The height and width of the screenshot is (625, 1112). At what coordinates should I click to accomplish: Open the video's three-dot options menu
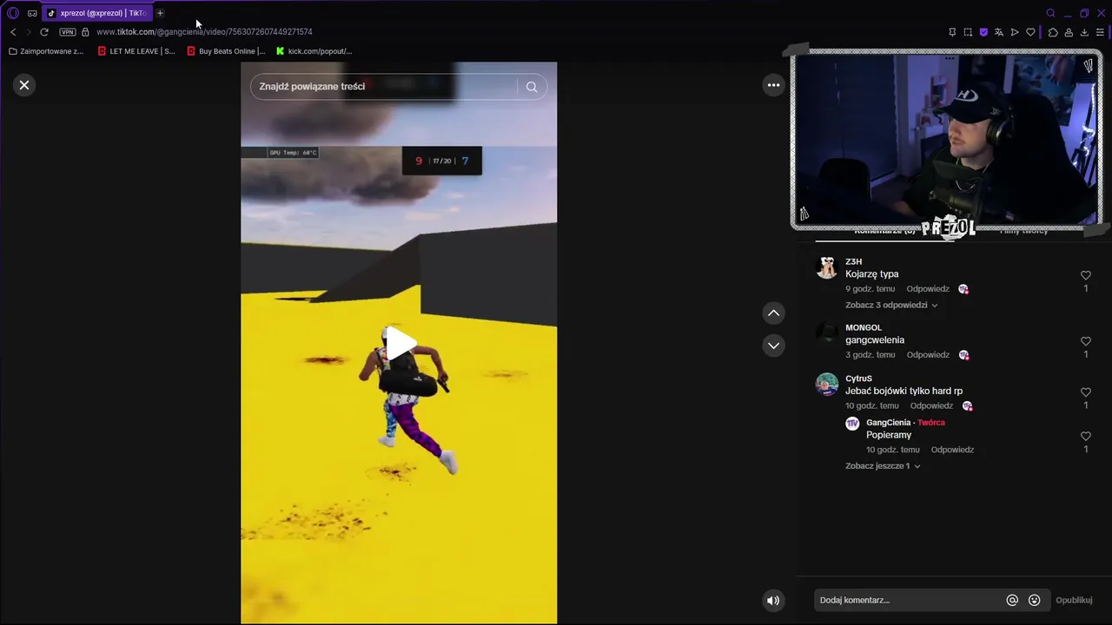pos(773,85)
